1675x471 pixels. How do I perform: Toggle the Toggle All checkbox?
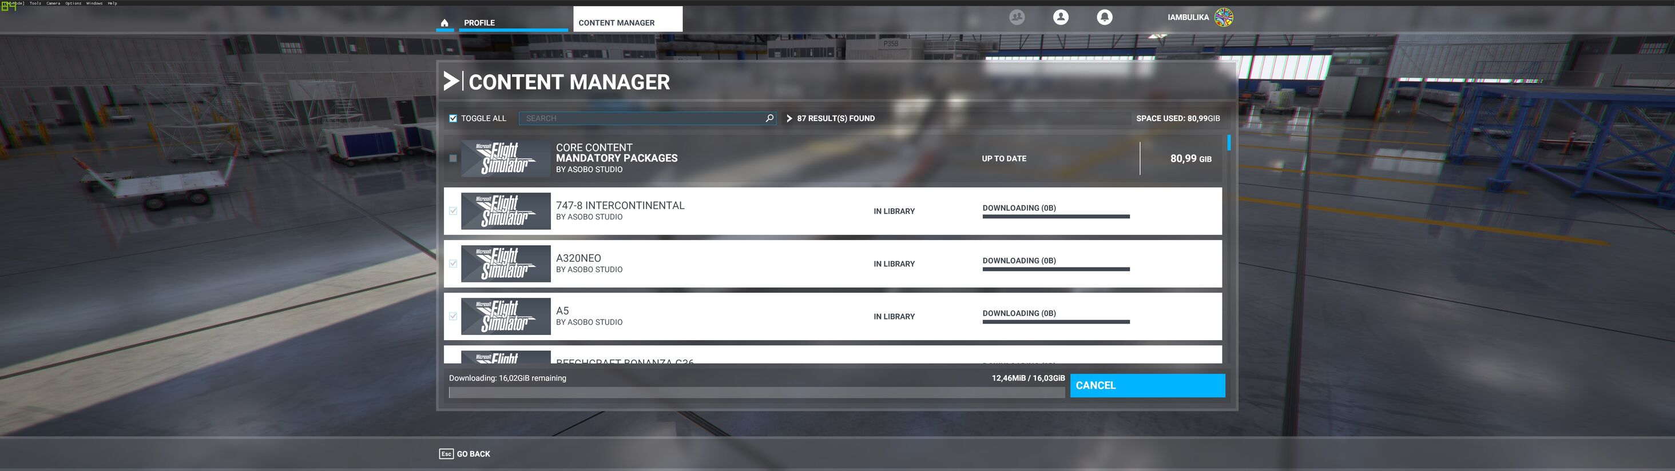tap(453, 118)
